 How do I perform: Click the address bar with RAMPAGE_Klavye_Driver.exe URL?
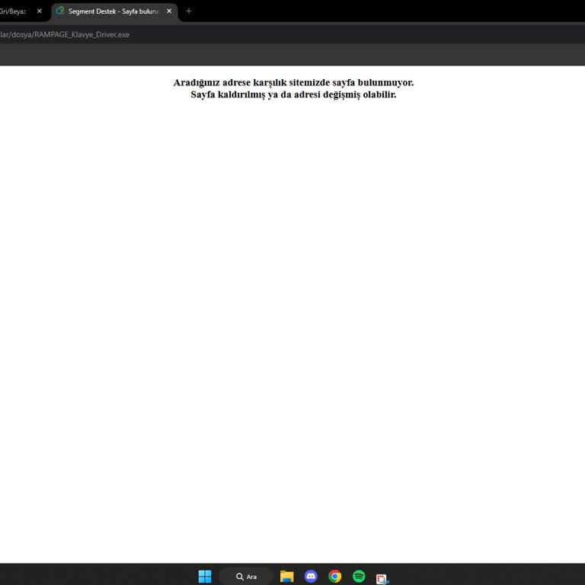pos(291,34)
